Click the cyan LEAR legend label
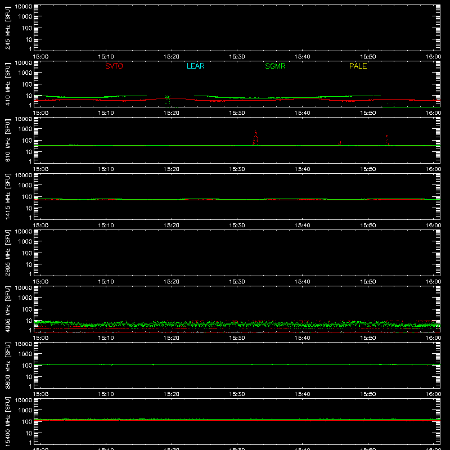Viewport: 450px width, 450px height. 195,66
